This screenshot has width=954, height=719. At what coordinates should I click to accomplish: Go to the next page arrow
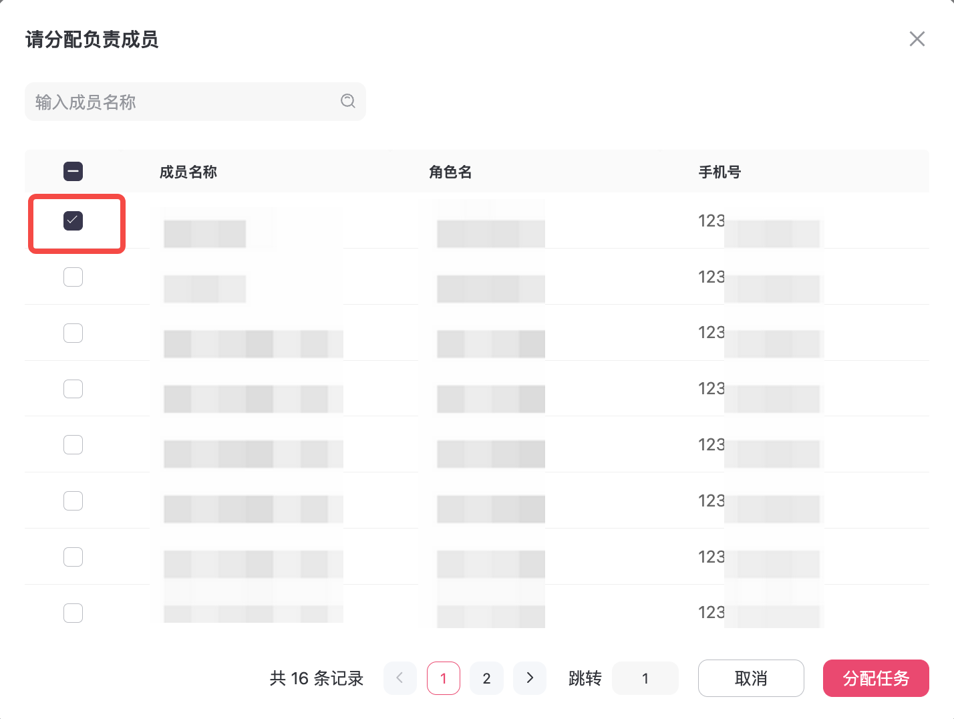point(530,678)
